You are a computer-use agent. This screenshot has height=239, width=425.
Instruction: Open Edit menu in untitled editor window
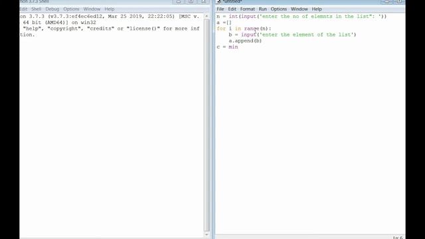(x=232, y=9)
